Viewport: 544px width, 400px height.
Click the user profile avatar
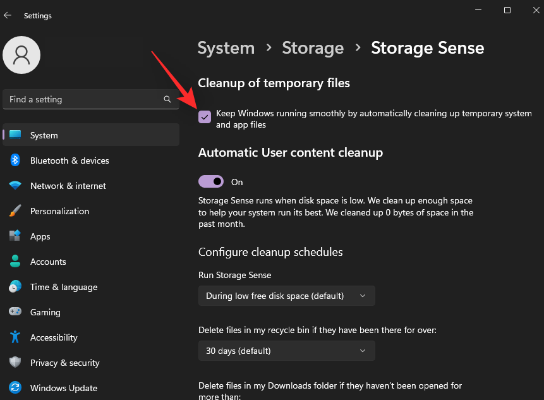point(21,55)
